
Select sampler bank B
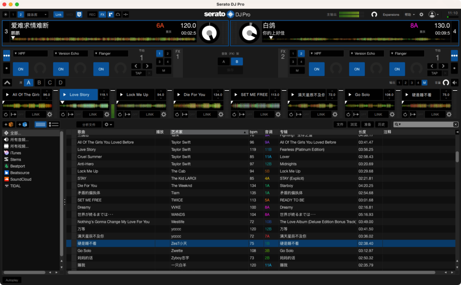(39, 83)
